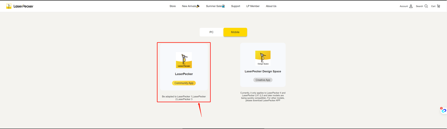Click the Creative App button

click(x=263, y=80)
